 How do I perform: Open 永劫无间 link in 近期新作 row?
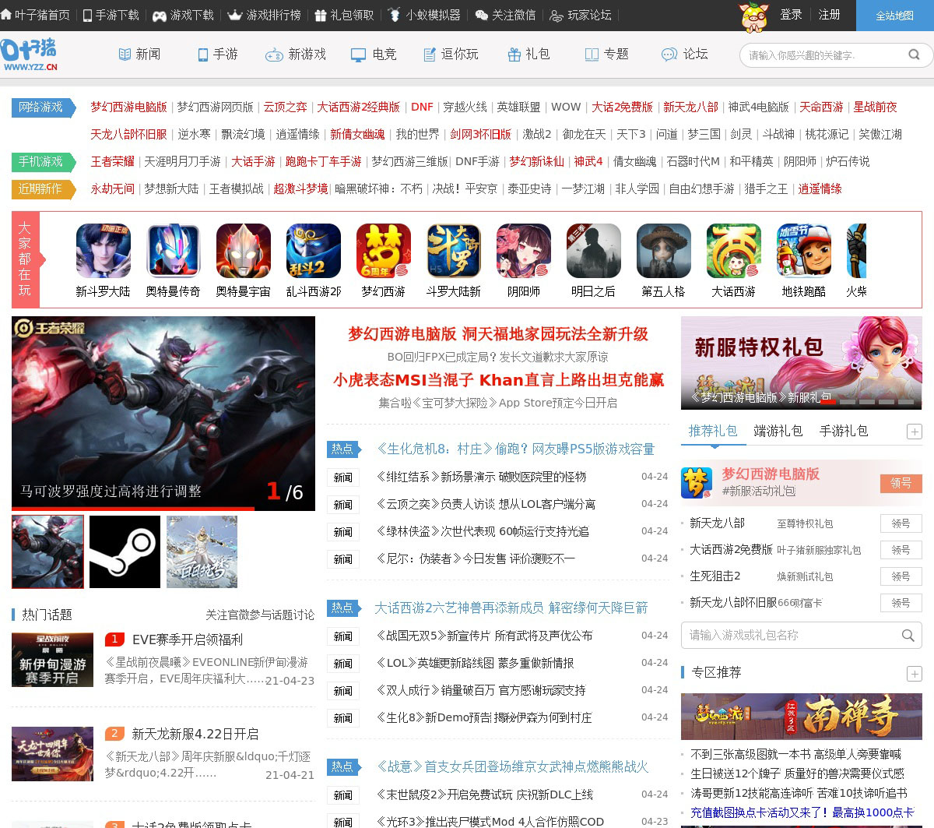(113, 189)
